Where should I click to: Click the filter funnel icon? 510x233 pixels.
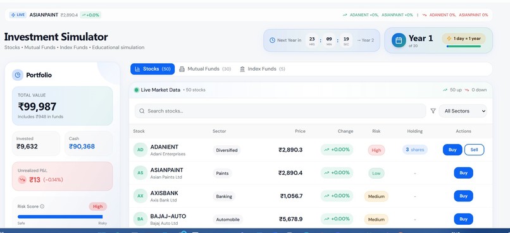[433, 111]
